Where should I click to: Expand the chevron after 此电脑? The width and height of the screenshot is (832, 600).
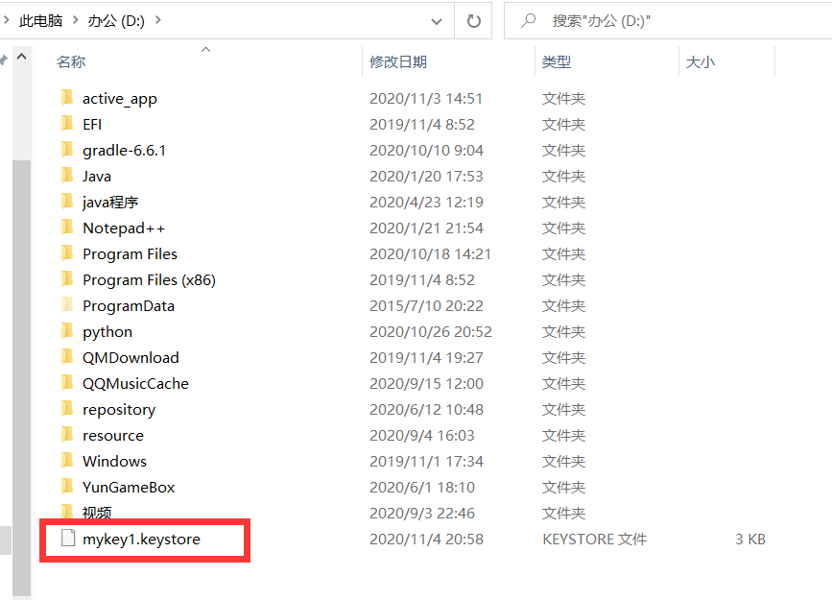click(76, 20)
